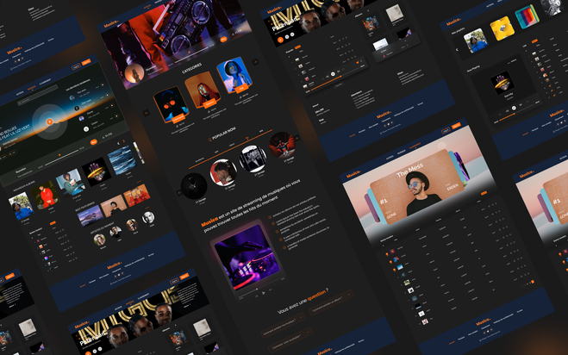
Task: Open the blue ocean waves album cover
Action: pyautogui.click(x=122, y=159)
